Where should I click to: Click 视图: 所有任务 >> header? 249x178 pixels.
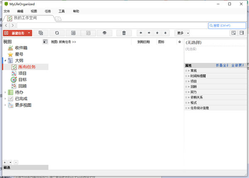pyautogui.click(x=63, y=42)
